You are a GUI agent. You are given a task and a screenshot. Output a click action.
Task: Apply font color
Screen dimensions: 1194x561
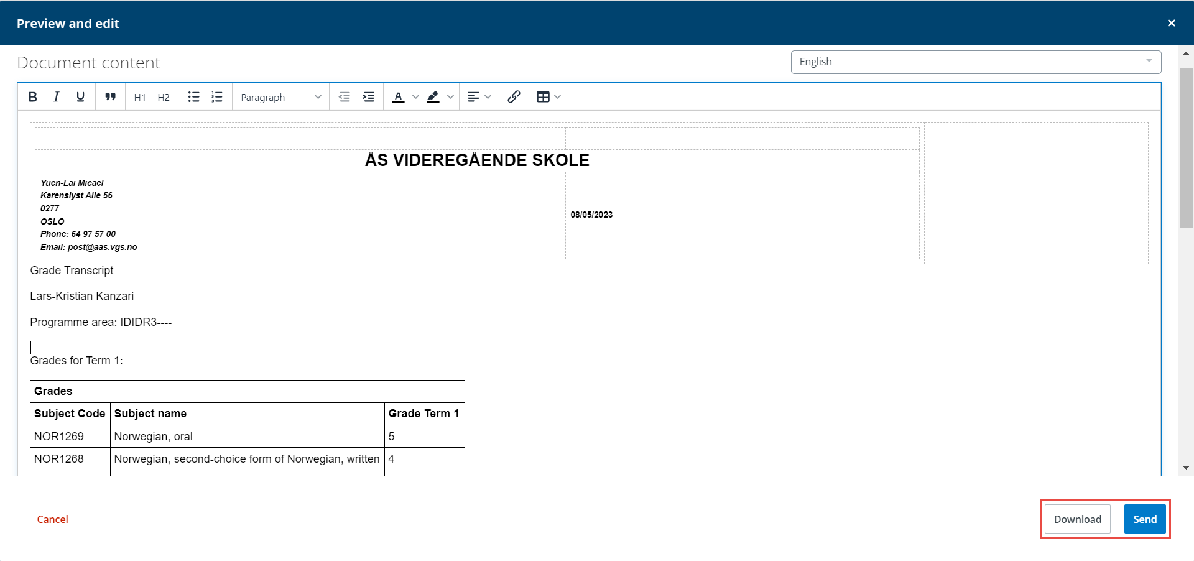[399, 97]
